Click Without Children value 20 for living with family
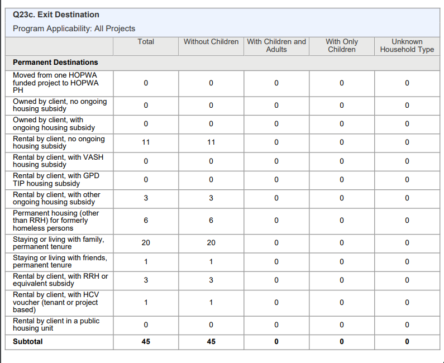 tap(211, 243)
